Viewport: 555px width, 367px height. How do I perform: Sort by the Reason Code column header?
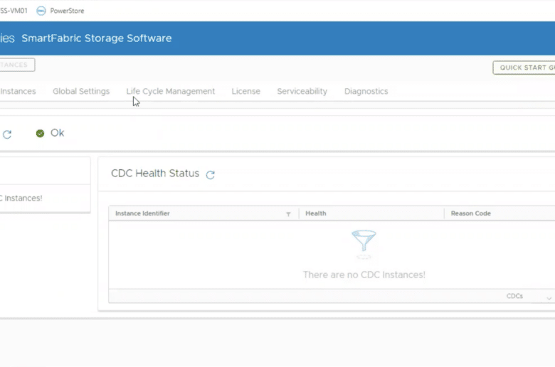pyautogui.click(x=470, y=213)
